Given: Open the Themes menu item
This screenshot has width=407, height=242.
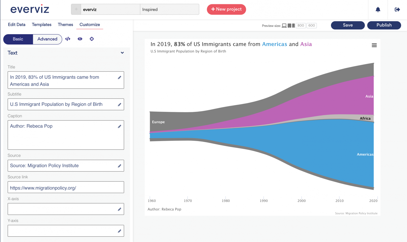Looking at the screenshot, I should (65, 24).
